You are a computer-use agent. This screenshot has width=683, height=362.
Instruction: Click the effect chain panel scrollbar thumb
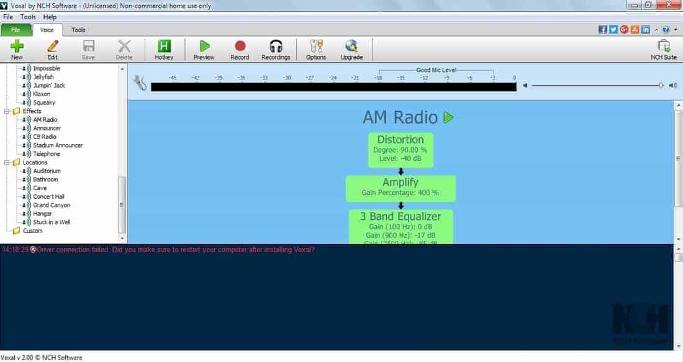click(x=678, y=158)
